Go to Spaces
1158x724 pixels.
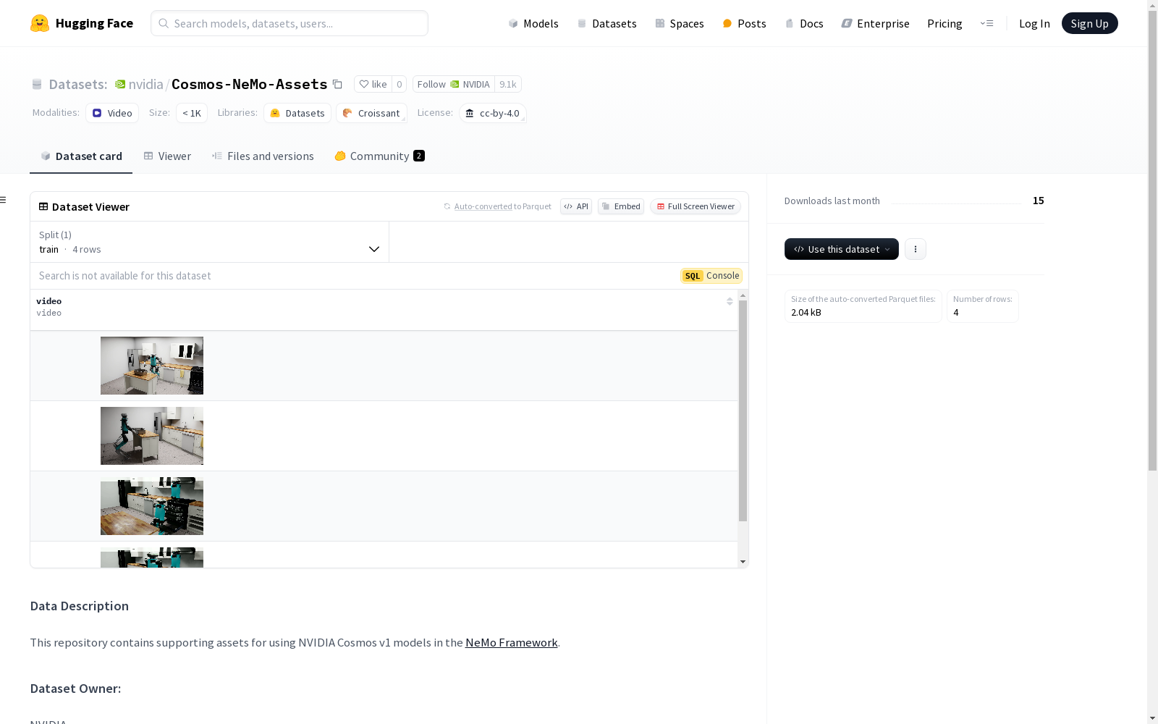point(680,23)
